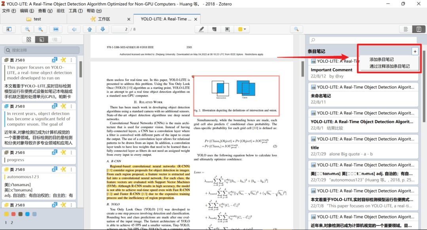Image resolution: width=427 pixels, height=230 pixels.
Task: Select the sticky note annotation tool
Action: coord(214,29)
